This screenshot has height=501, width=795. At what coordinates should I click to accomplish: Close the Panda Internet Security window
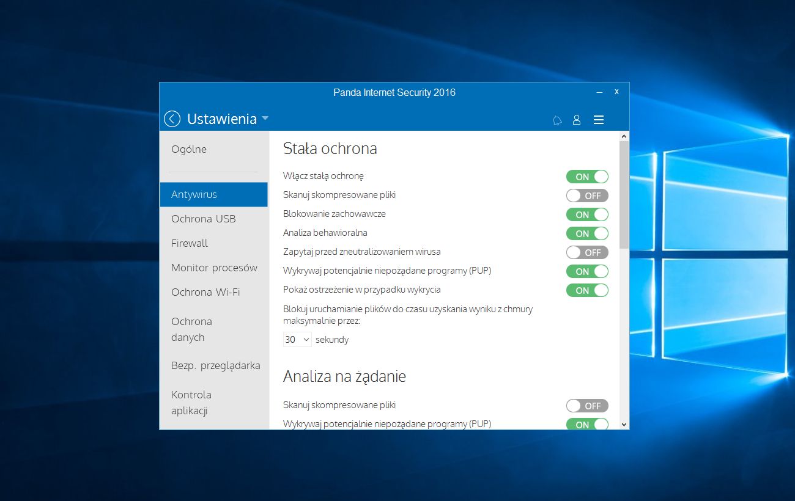[x=616, y=92]
